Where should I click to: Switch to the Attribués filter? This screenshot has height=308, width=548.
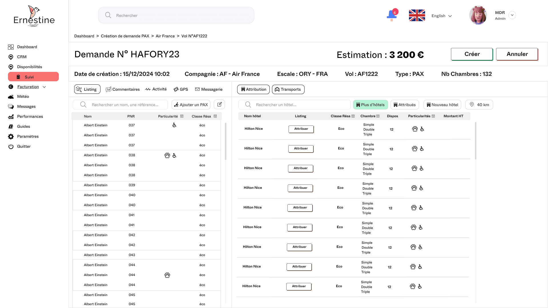(404, 104)
